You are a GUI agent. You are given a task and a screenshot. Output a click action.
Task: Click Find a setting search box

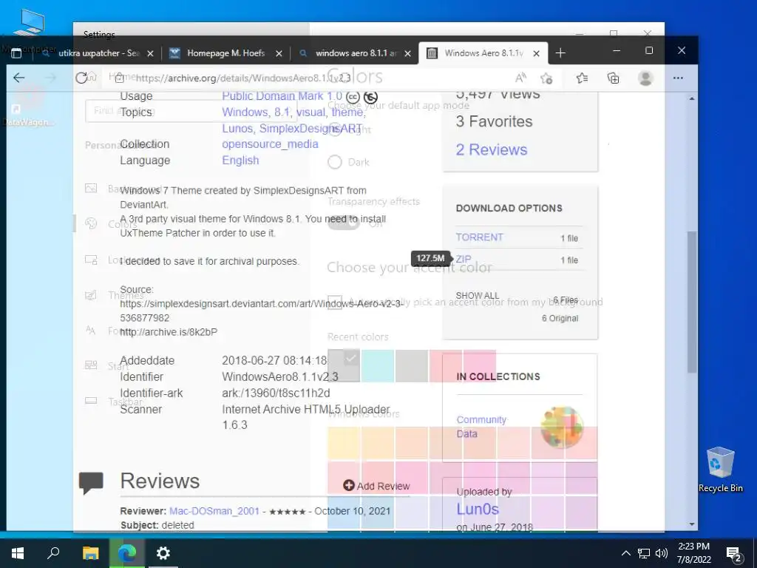[x=191, y=111]
